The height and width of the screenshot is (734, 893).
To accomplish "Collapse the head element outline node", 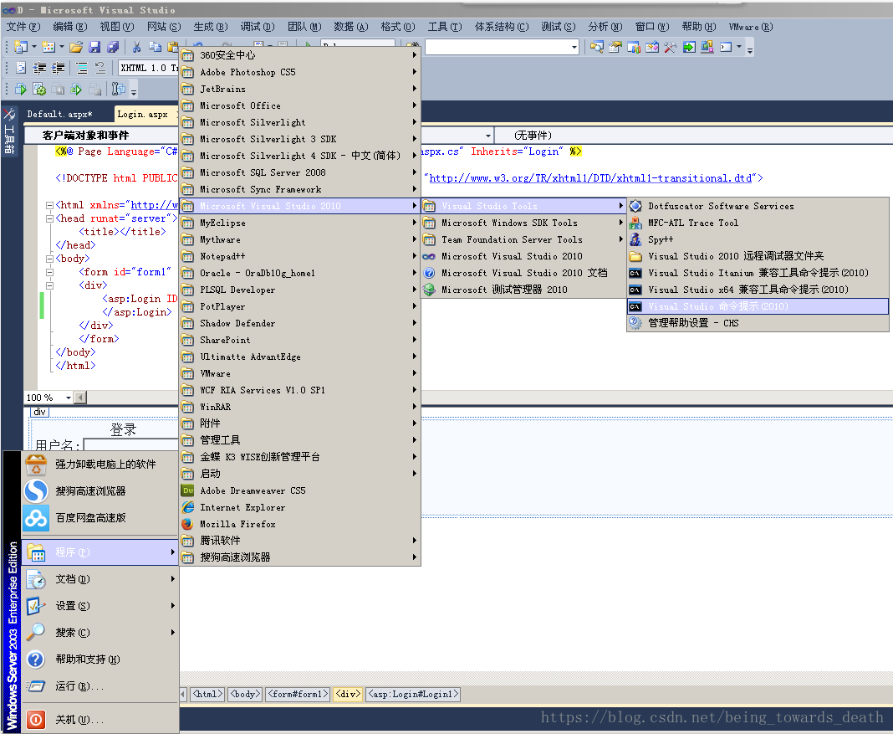I will pyautogui.click(x=49, y=218).
